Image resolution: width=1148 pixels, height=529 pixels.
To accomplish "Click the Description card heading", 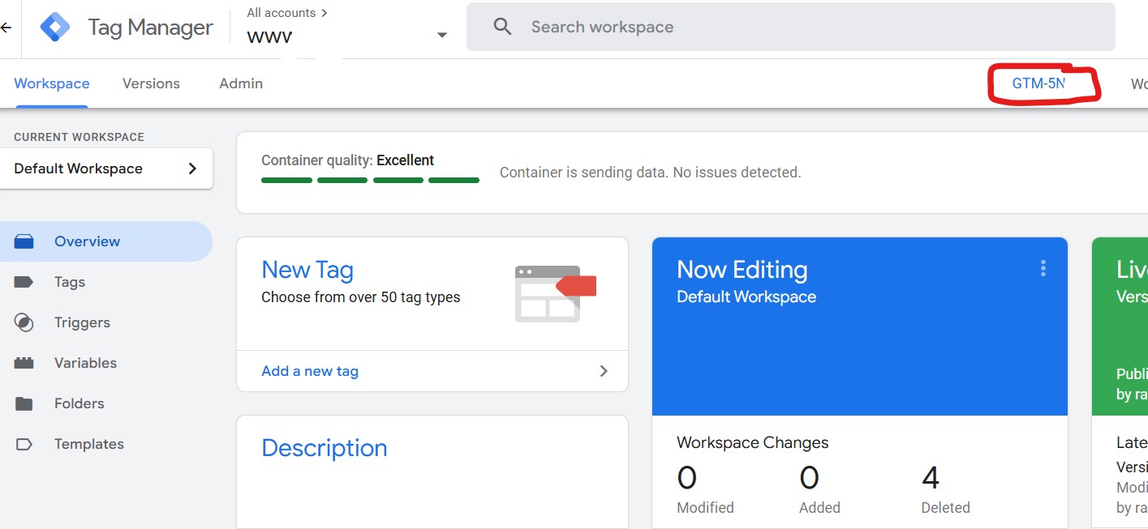I will [x=325, y=448].
